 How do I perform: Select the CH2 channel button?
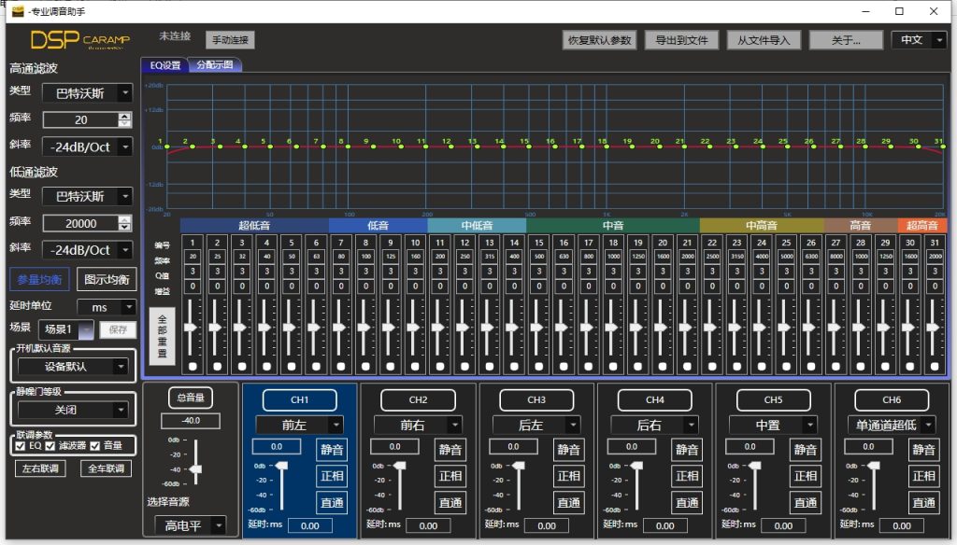pyautogui.click(x=418, y=400)
